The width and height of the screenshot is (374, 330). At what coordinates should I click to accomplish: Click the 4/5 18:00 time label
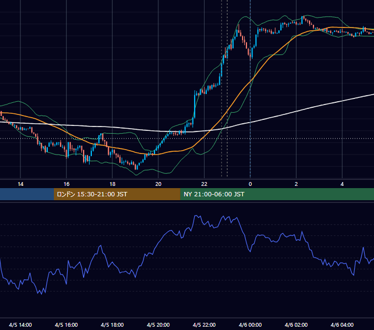[x=112, y=324]
